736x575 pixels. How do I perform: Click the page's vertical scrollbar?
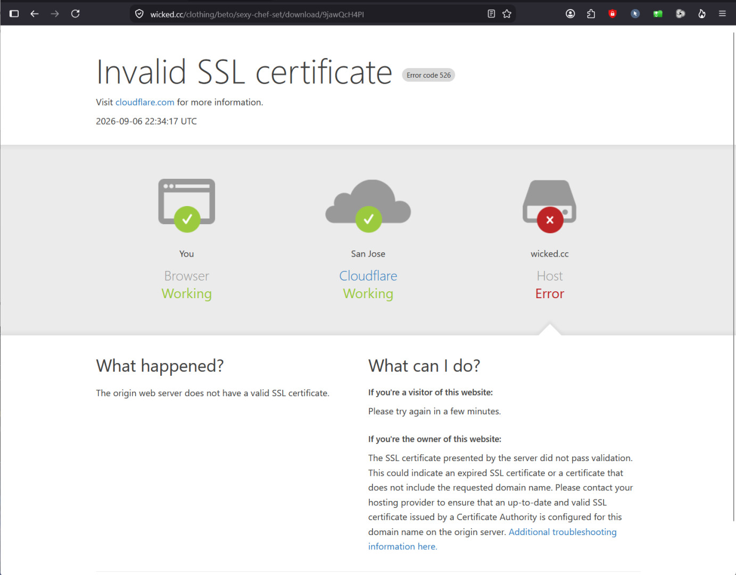(x=734, y=277)
